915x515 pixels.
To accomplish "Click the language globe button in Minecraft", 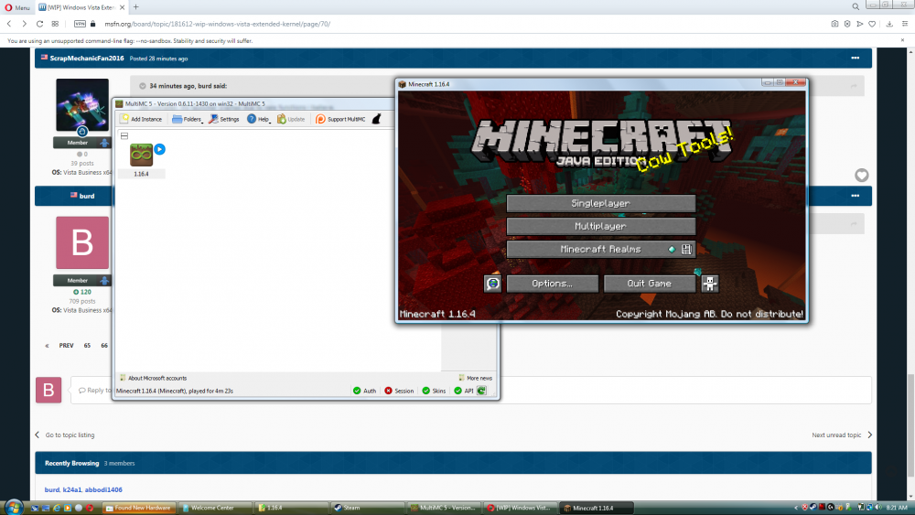I will [x=492, y=284].
